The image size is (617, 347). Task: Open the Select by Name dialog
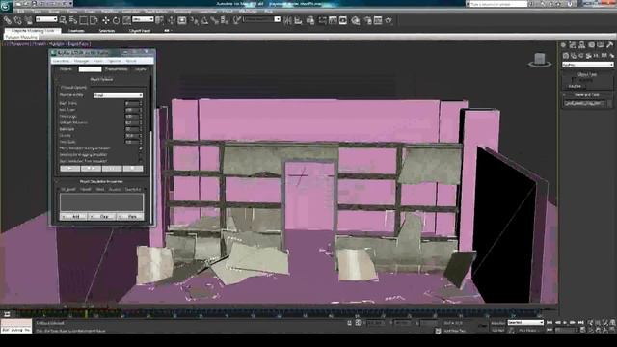click(x=73, y=20)
